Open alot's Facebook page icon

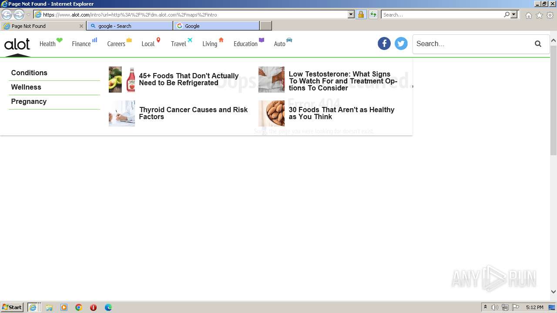[x=384, y=43]
